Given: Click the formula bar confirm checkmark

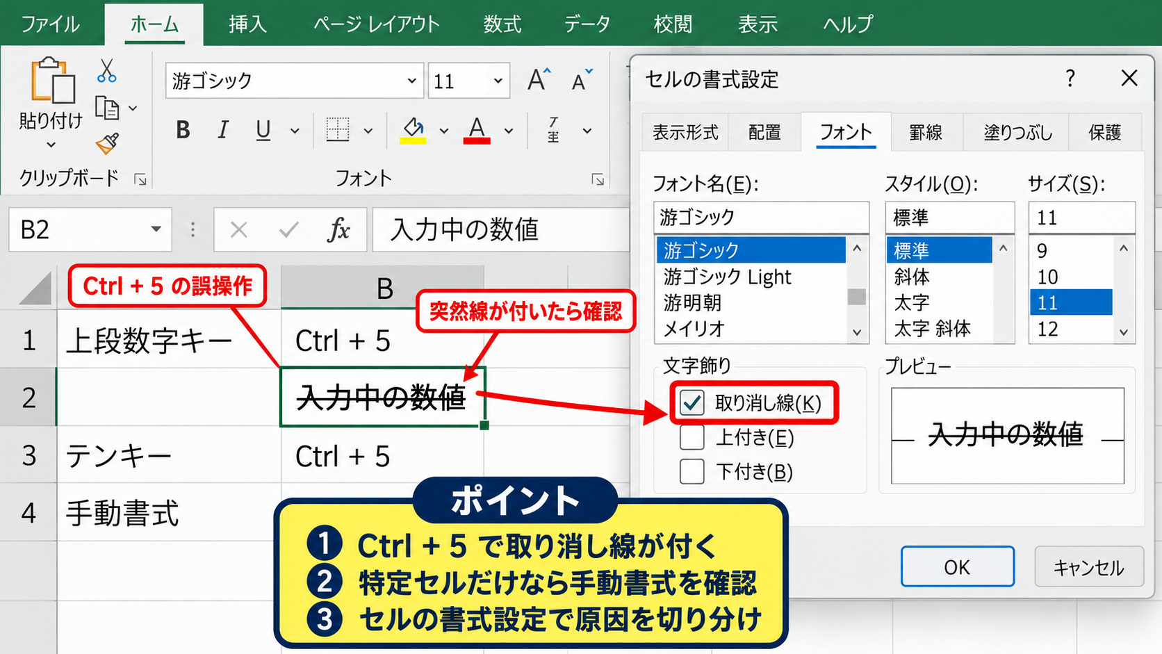Looking at the screenshot, I should [x=288, y=230].
